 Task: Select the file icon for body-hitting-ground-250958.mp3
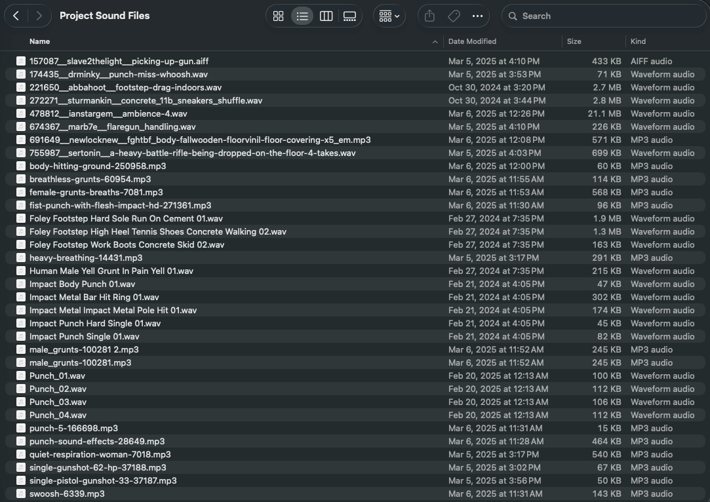21,166
